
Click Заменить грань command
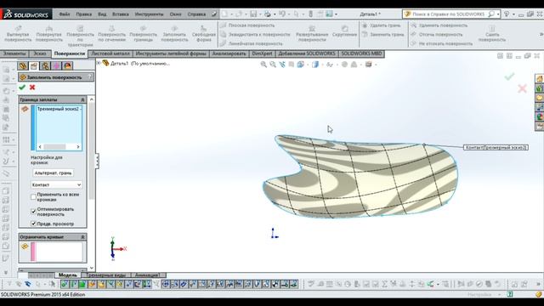click(x=382, y=34)
